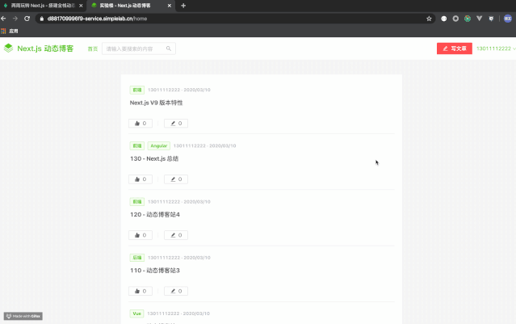Viewport: 516px width, 324px height.
Task: Click the 后端 tag on post 110
Action: point(137,258)
